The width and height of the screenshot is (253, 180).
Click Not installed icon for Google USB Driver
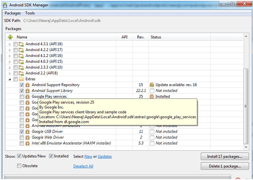point(152,132)
